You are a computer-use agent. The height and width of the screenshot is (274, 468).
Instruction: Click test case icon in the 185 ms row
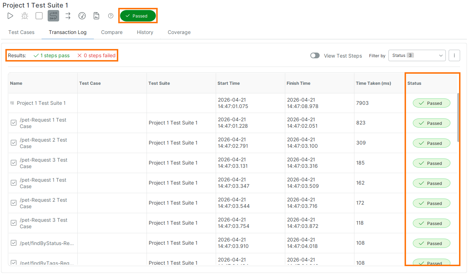pos(14,163)
